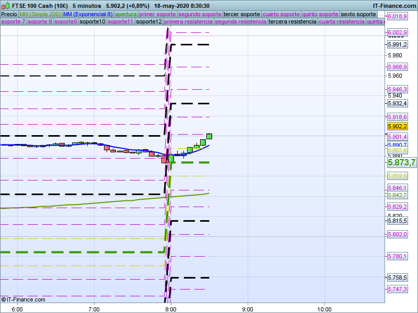Click the sexto soporte label
Screen dimensions: 418x313
click(362, 14)
